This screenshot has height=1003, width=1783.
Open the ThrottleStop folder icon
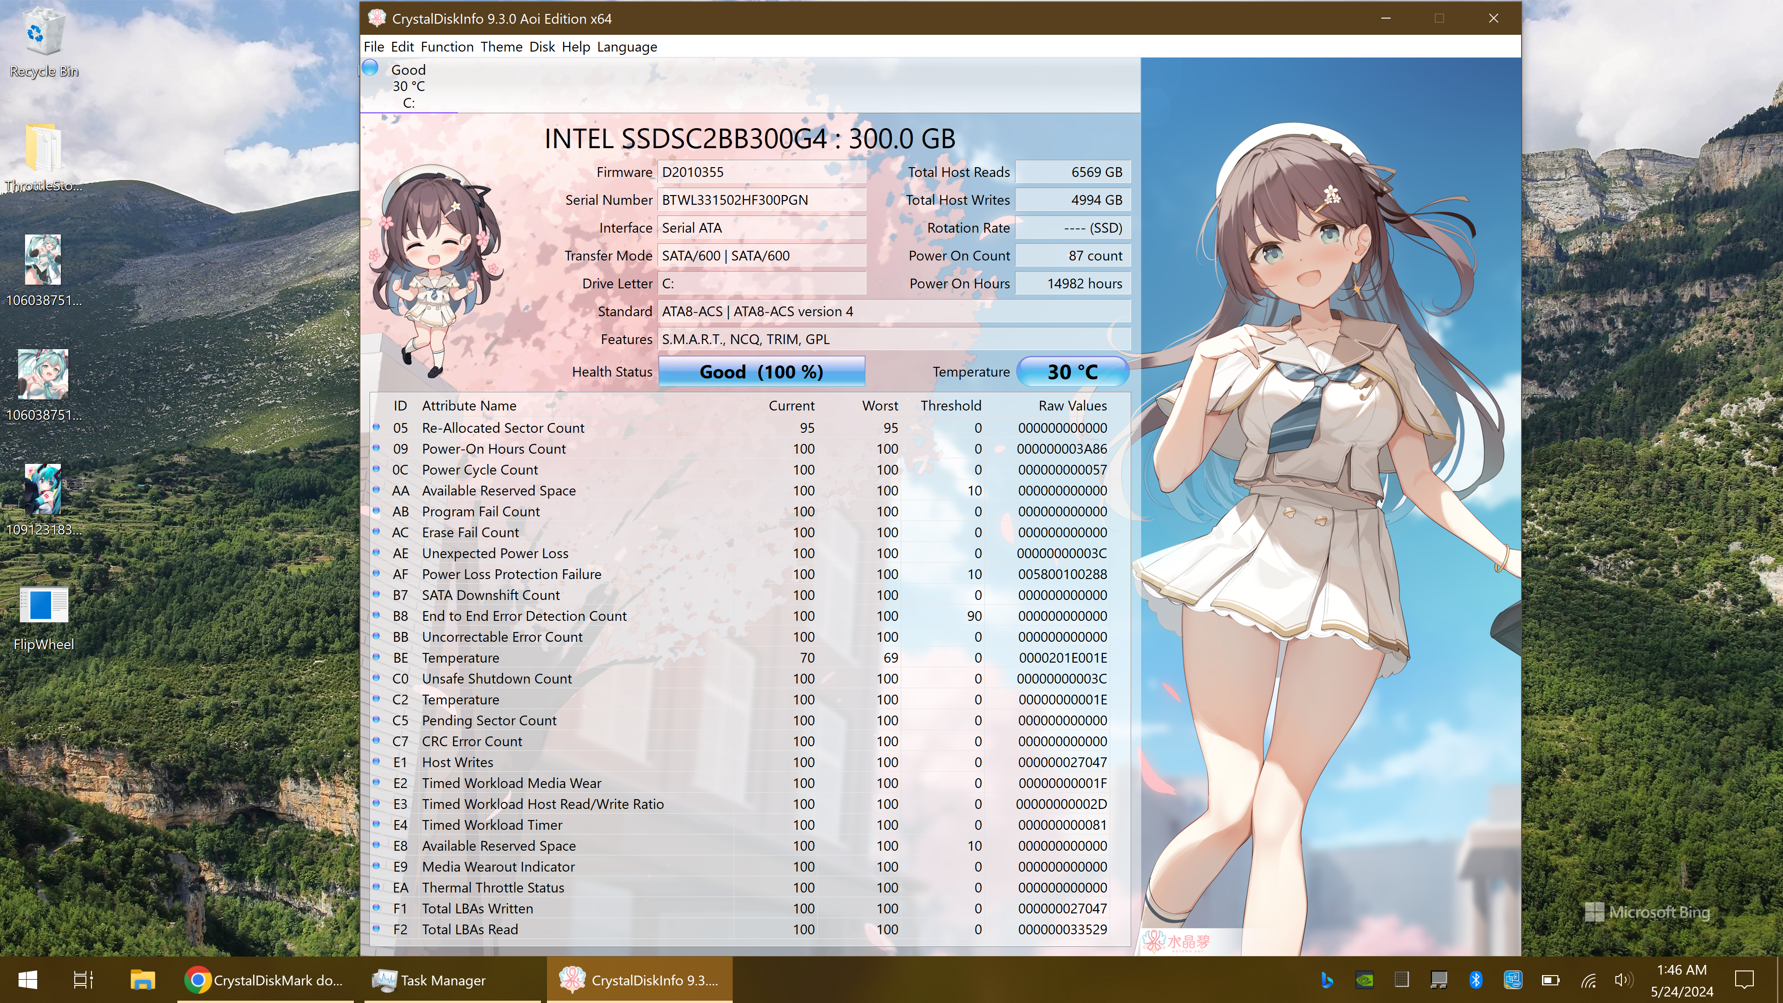tap(44, 149)
